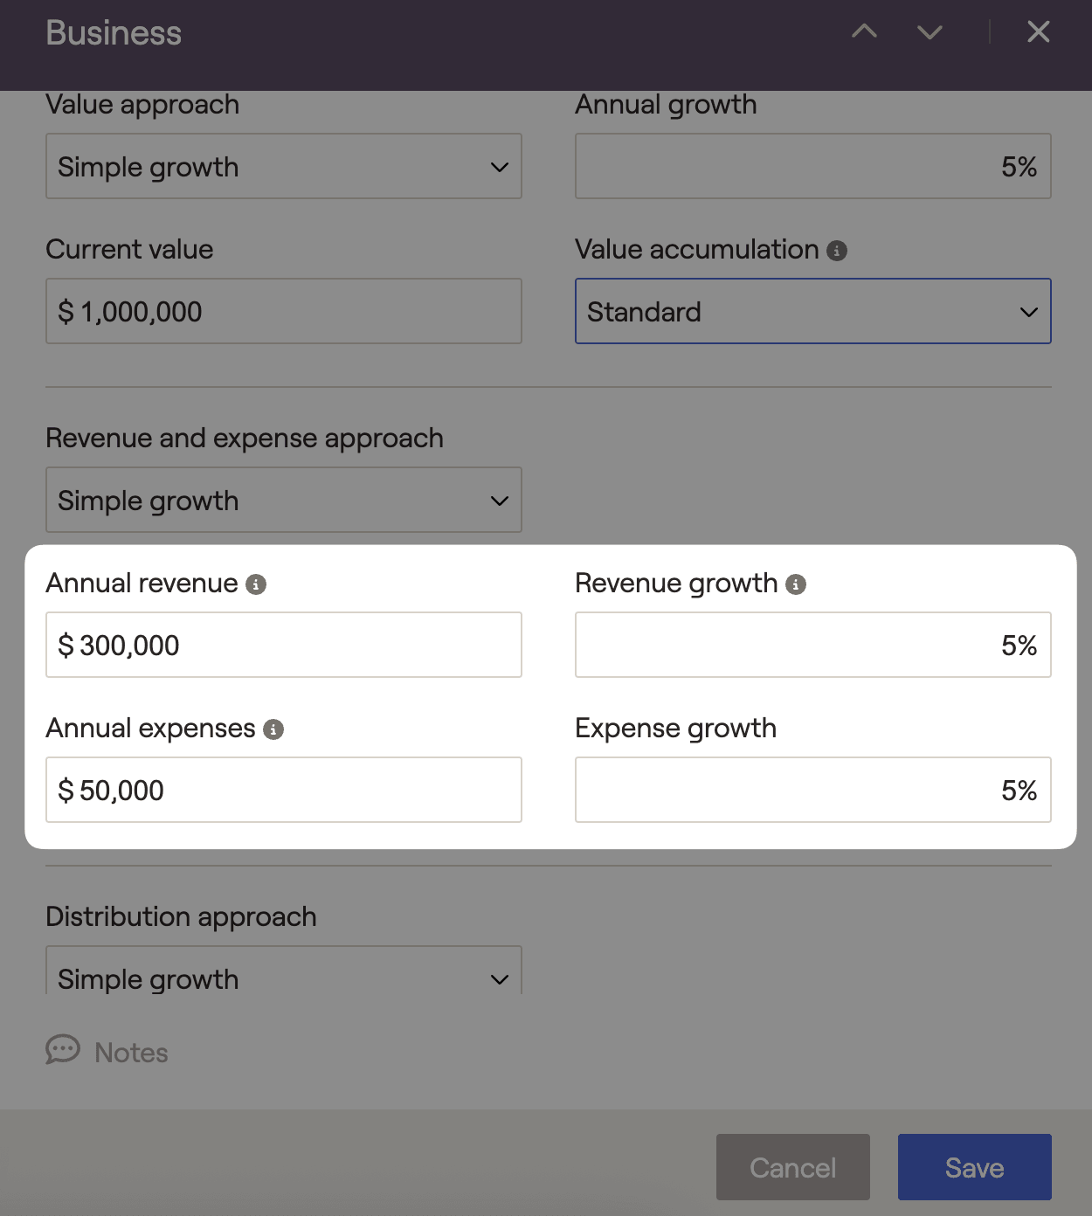Close the Business dialog with the X icon
The height and width of the screenshot is (1216, 1092).
[x=1038, y=32]
